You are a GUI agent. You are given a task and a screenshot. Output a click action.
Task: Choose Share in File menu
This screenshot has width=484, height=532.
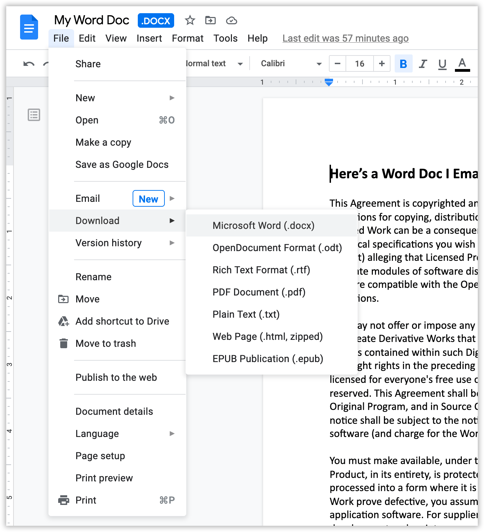pos(117,64)
